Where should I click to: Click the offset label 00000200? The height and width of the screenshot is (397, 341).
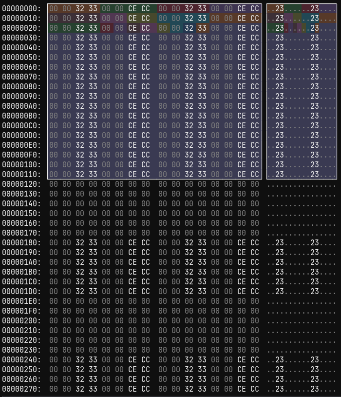21,320
